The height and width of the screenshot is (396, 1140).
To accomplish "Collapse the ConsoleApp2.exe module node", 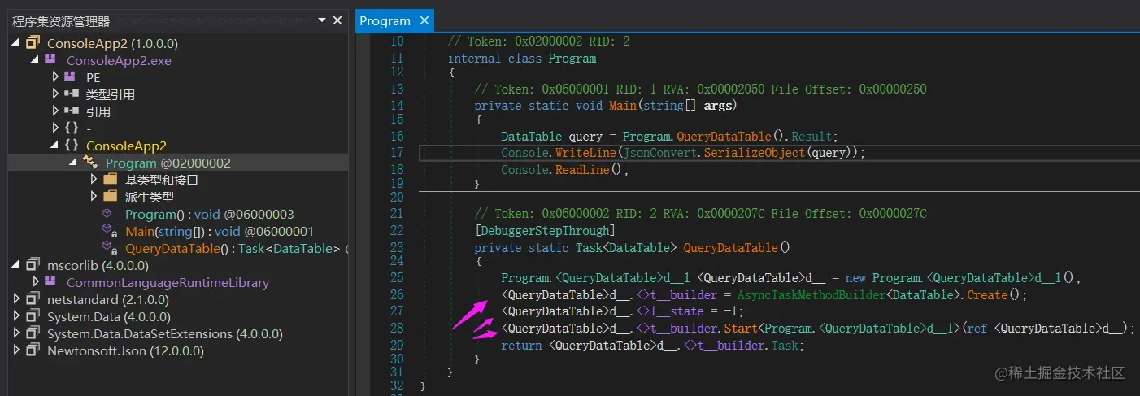I will point(35,60).
